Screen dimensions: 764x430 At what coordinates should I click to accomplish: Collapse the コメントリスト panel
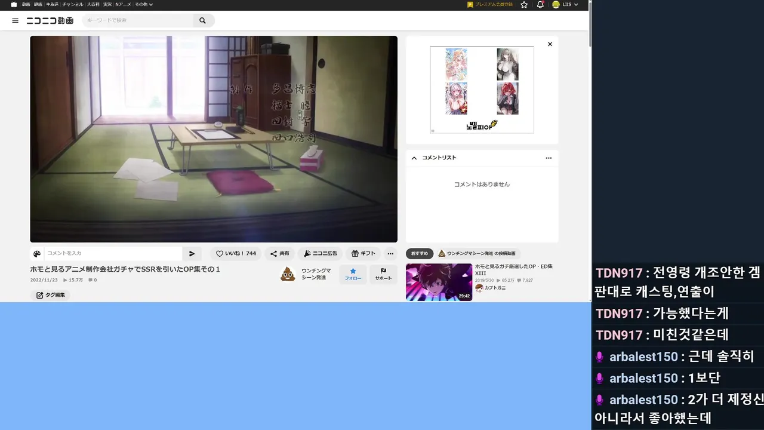414,158
